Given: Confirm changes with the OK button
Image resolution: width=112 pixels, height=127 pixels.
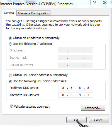Looking at the screenshot, I should tap(76, 120).
